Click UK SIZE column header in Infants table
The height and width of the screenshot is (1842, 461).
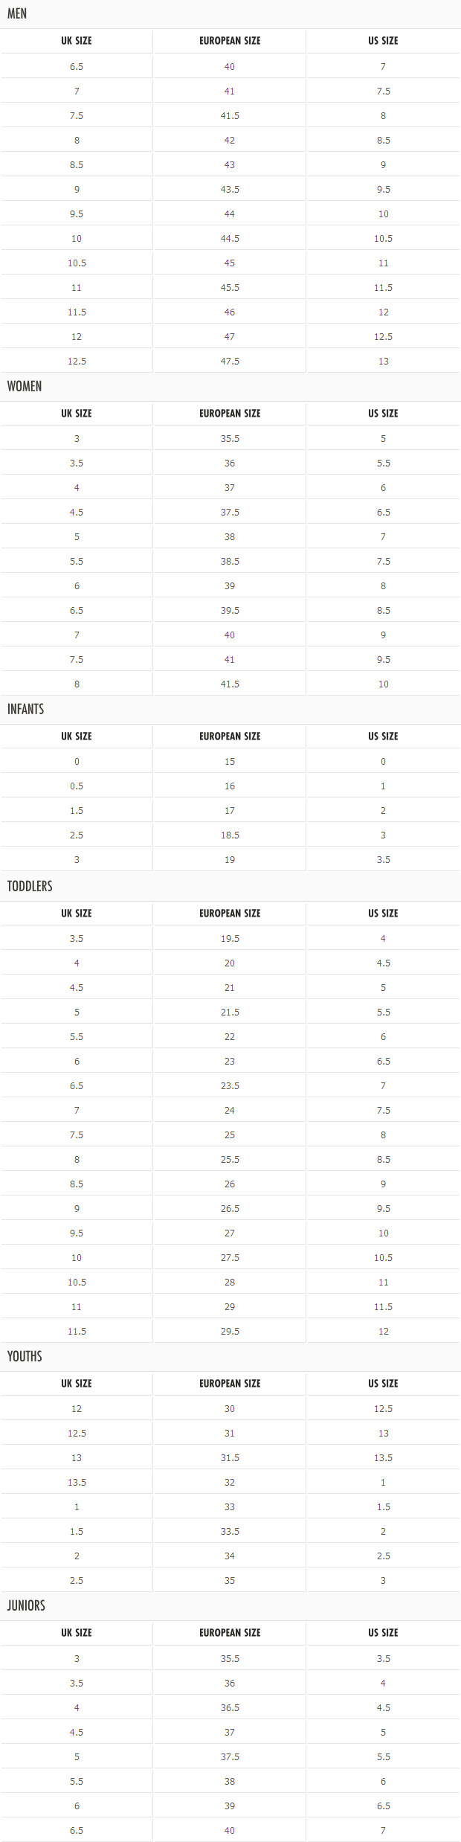pos(77,736)
